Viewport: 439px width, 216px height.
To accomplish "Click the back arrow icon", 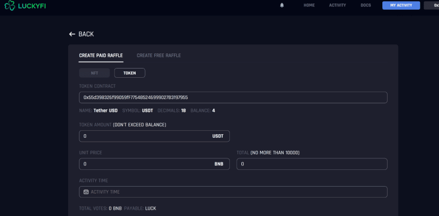I will click(x=72, y=34).
